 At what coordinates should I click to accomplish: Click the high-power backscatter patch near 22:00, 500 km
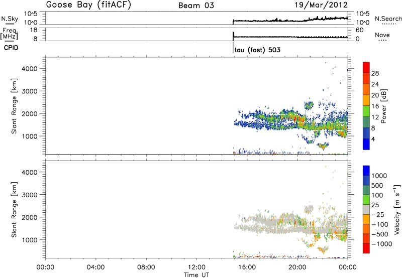pyautogui.click(x=323, y=146)
